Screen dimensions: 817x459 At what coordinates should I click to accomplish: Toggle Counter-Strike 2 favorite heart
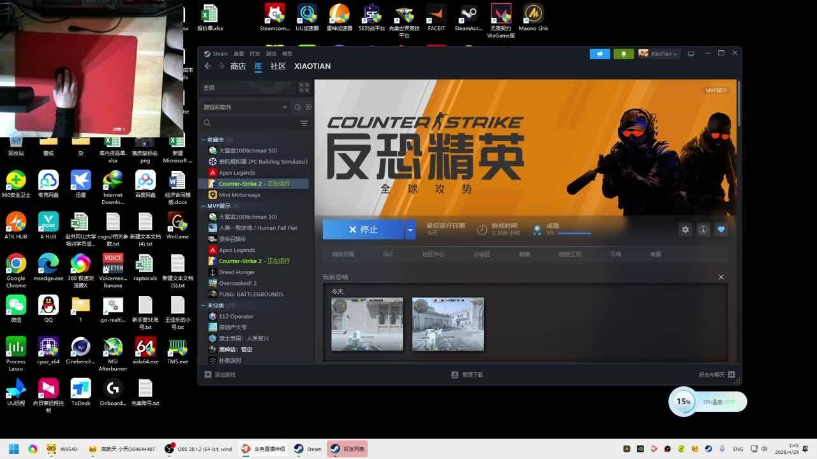click(x=721, y=229)
